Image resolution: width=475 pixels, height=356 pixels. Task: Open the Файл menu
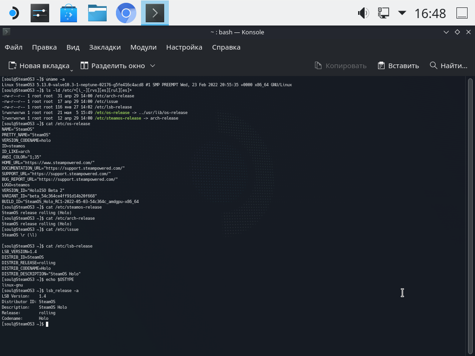(x=13, y=47)
